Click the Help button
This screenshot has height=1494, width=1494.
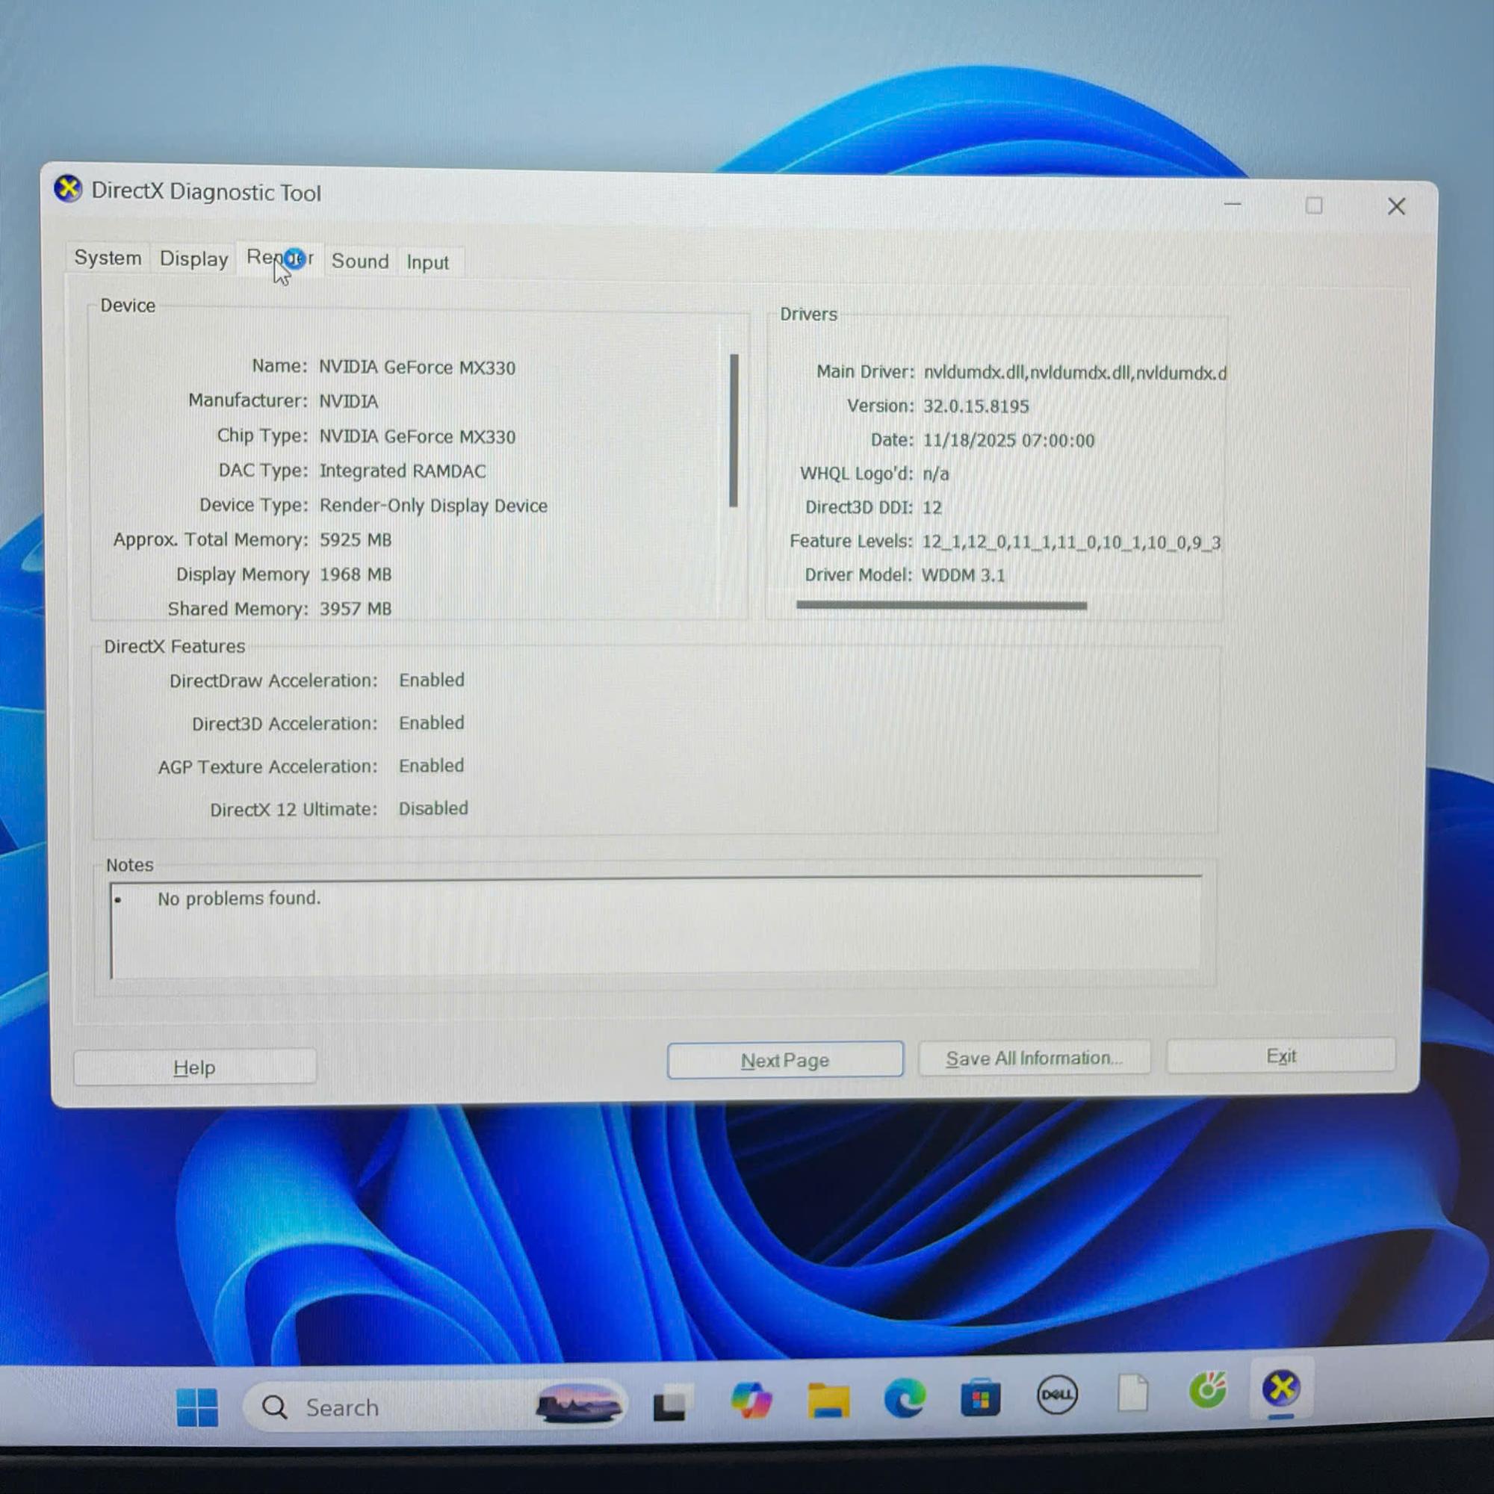pos(195,1067)
